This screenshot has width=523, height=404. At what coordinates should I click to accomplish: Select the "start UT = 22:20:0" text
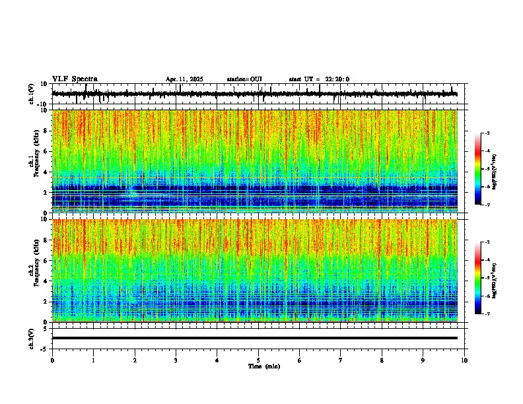click(x=319, y=79)
